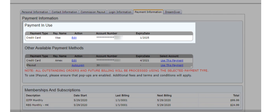This screenshot has width=271, height=112.
Task: Click the Total column header
Action: [236, 95]
